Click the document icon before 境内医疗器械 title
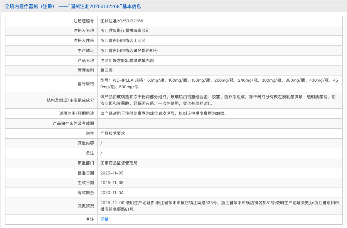 (7, 7)
